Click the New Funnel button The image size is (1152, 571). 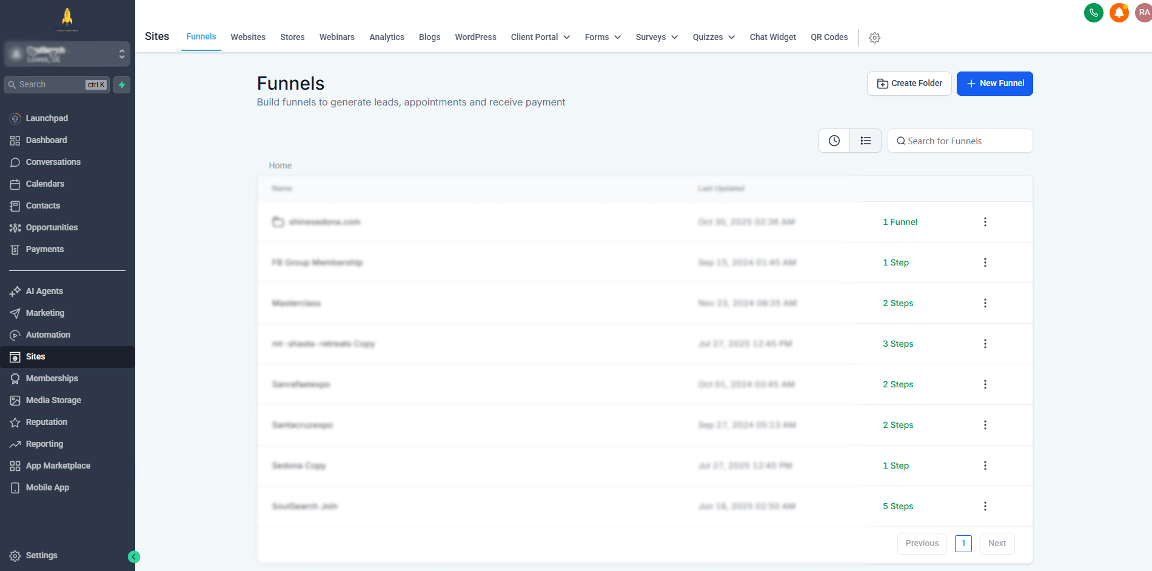[994, 84]
